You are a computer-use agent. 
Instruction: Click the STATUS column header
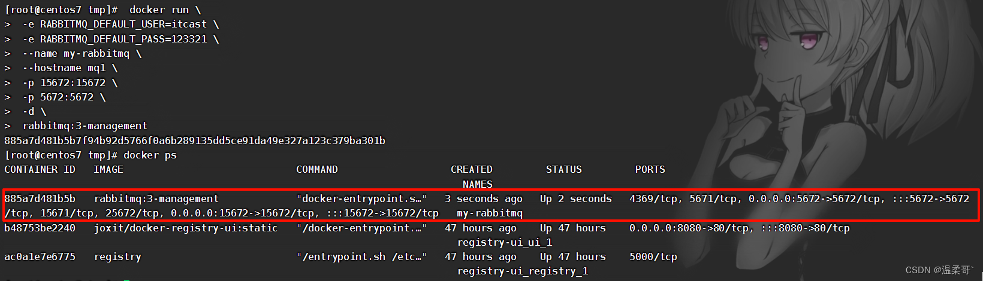[x=564, y=169]
